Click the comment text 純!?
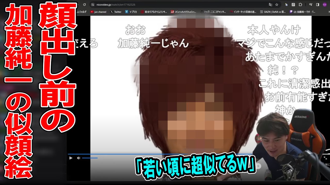This screenshot has width=330, height=185. [x=283, y=70]
